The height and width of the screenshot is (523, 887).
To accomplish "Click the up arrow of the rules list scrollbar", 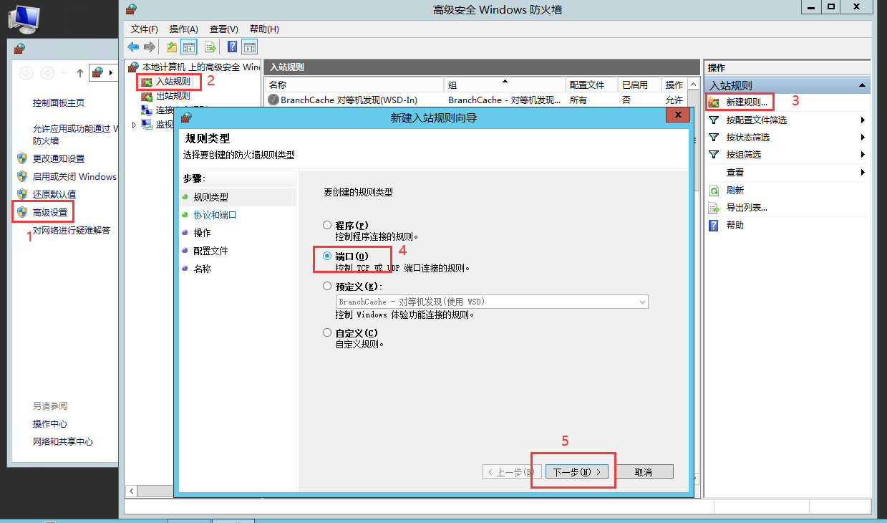I will tap(692, 84).
